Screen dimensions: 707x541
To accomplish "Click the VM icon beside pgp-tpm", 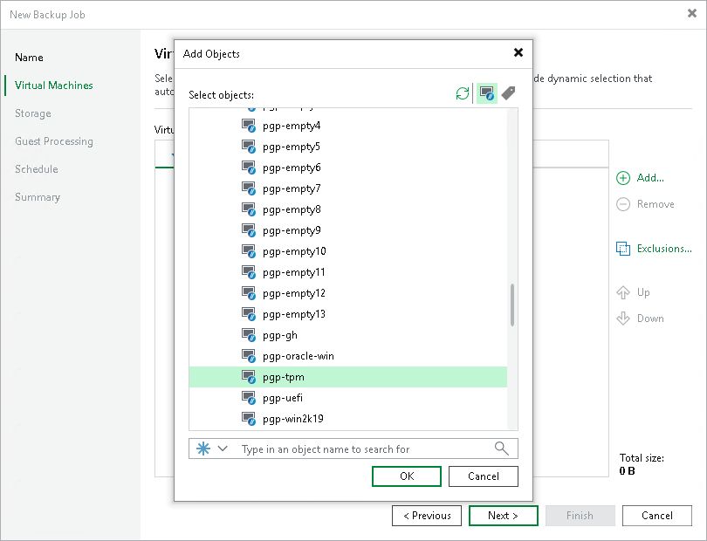I will coord(249,377).
